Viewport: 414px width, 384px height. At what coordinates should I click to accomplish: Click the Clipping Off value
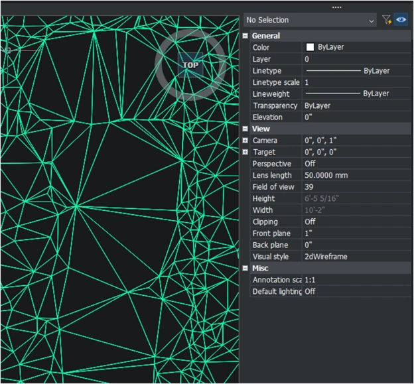tap(356, 222)
